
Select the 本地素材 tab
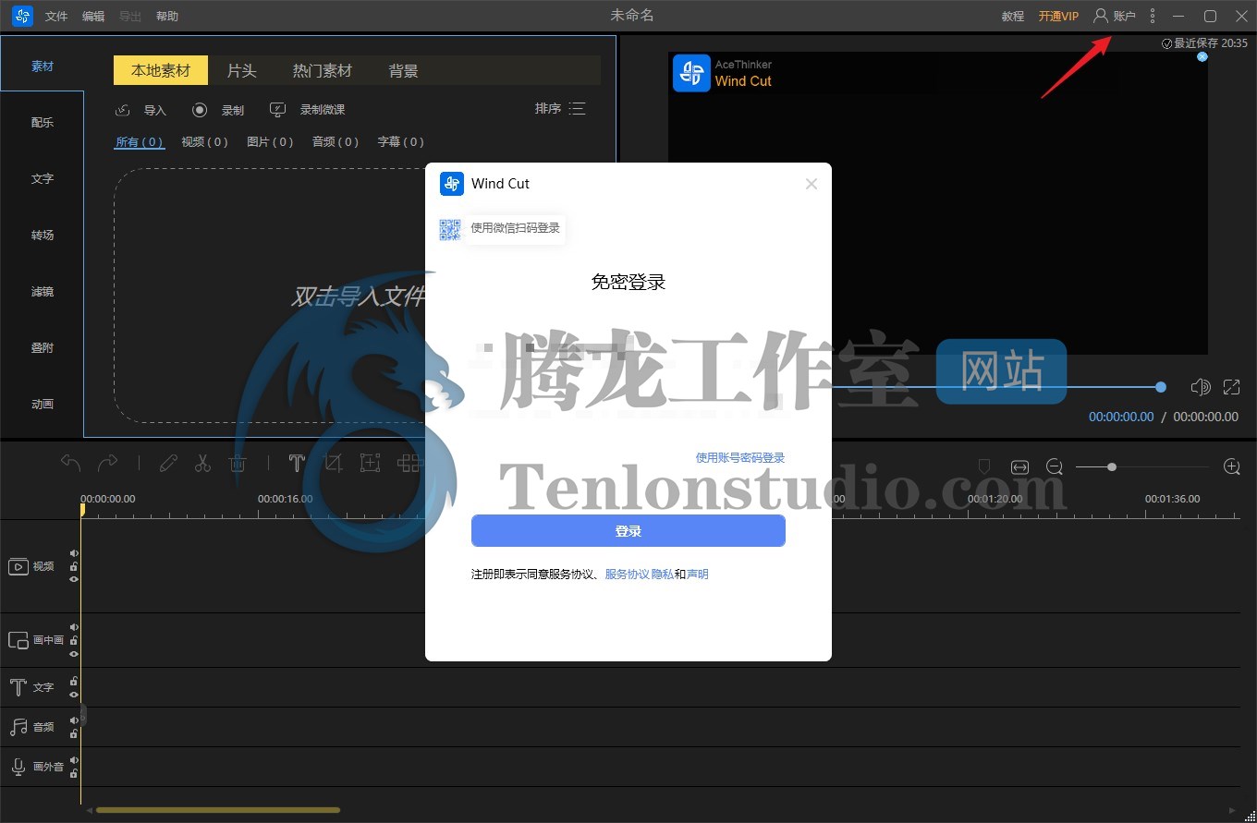161,70
